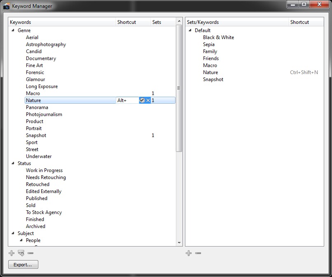The image size is (332, 277).
Task: Click the Keyword Manager camera title icon
Action: [6, 6]
